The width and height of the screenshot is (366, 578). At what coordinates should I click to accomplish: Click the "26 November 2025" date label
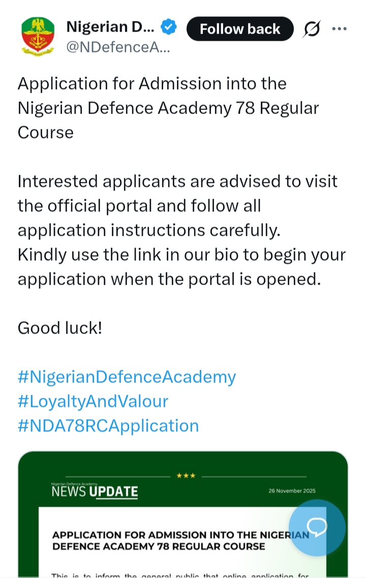tap(292, 491)
